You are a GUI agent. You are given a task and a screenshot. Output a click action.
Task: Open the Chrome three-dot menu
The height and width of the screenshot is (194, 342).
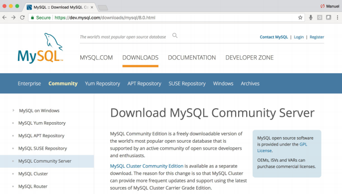pos(338,17)
